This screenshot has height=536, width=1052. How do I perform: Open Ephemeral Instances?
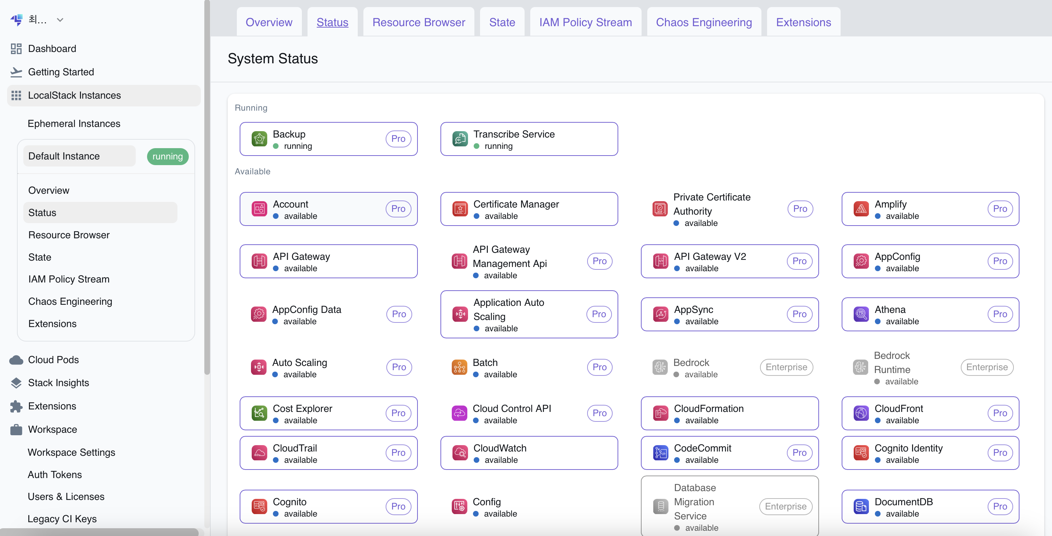[x=74, y=124]
